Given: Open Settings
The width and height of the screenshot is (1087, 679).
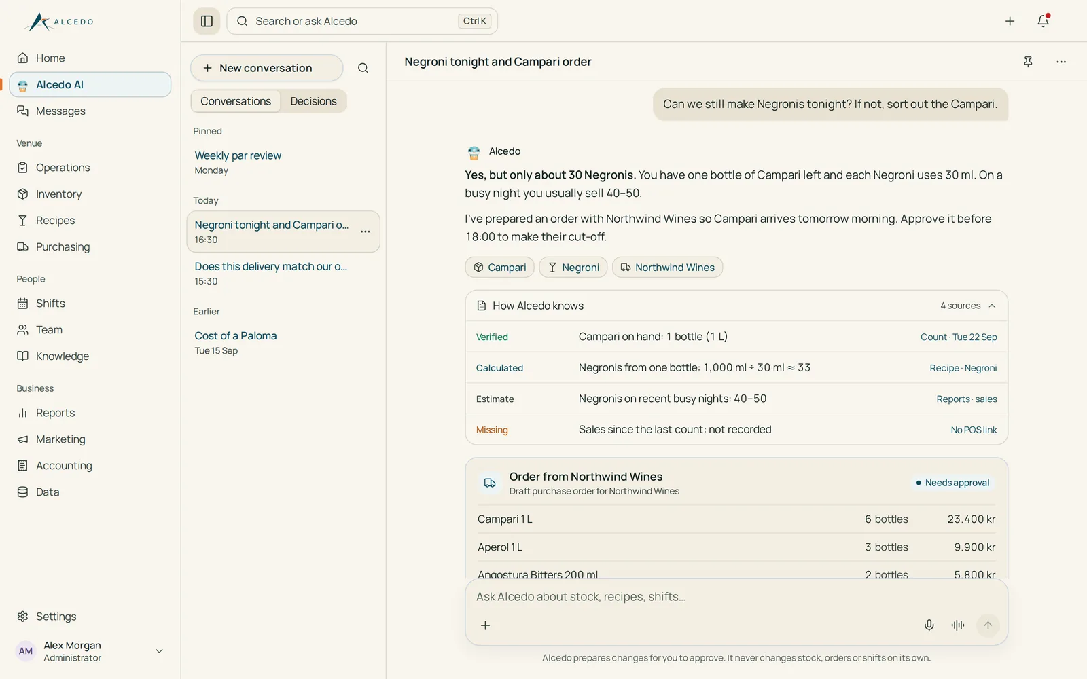Looking at the screenshot, I should [x=90, y=617].
